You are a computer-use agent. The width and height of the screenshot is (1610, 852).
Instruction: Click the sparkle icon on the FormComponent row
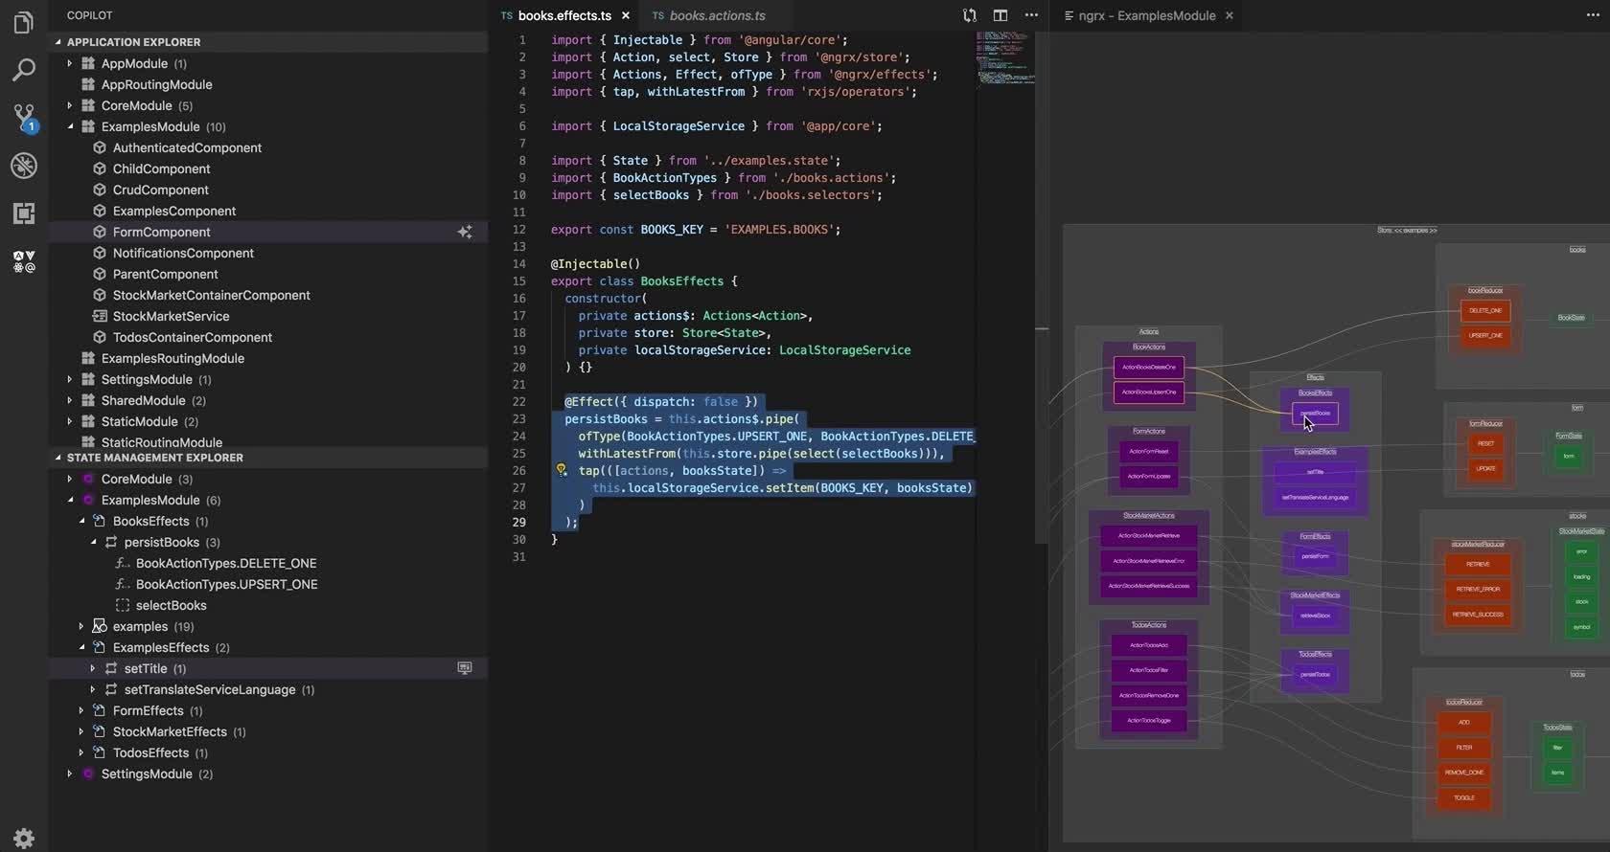pos(465,232)
